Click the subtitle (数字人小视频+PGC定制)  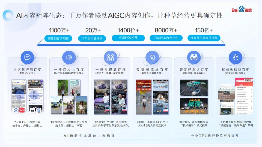pos(110,73)
